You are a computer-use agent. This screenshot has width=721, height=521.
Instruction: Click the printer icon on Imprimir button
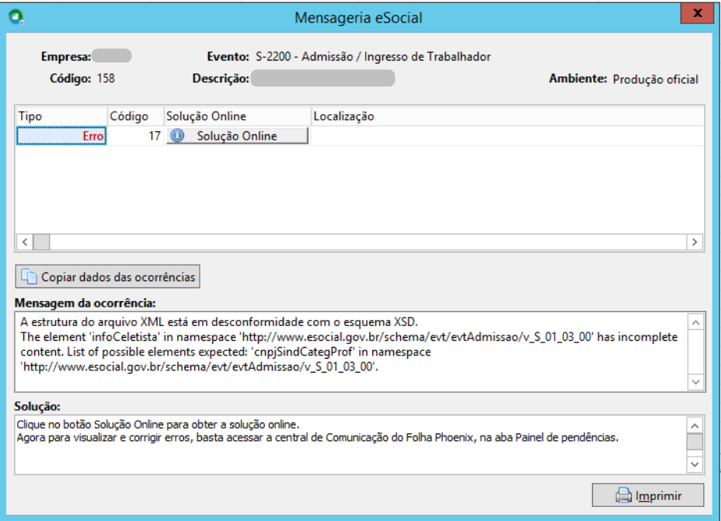(x=624, y=495)
